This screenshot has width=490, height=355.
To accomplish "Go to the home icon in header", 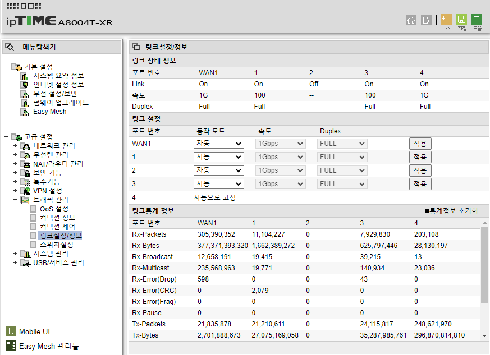I will tap(411, 20).
